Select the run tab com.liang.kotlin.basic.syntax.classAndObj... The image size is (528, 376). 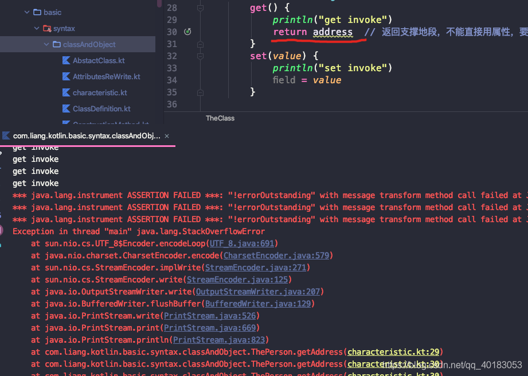coord(87,136)
